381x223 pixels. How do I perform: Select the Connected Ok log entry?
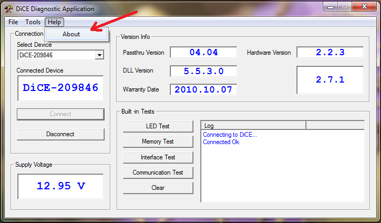tap(221, 142)
